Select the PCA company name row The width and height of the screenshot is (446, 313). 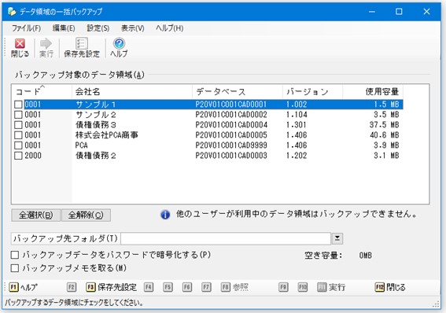pos(81,145)
